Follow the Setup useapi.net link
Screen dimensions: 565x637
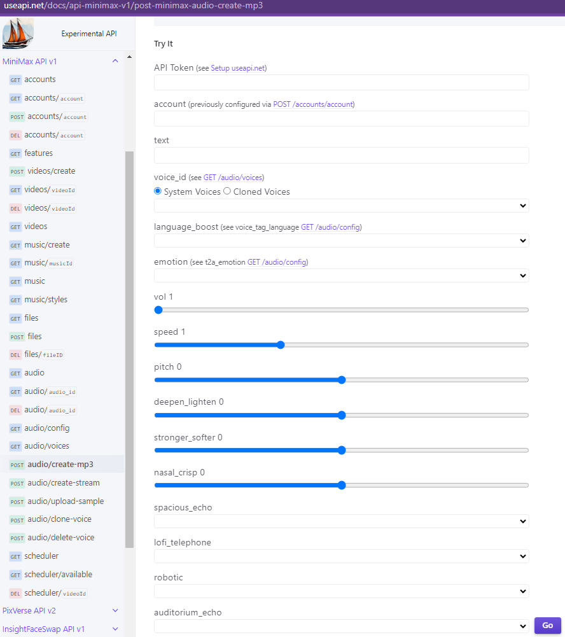pos(237,68)
